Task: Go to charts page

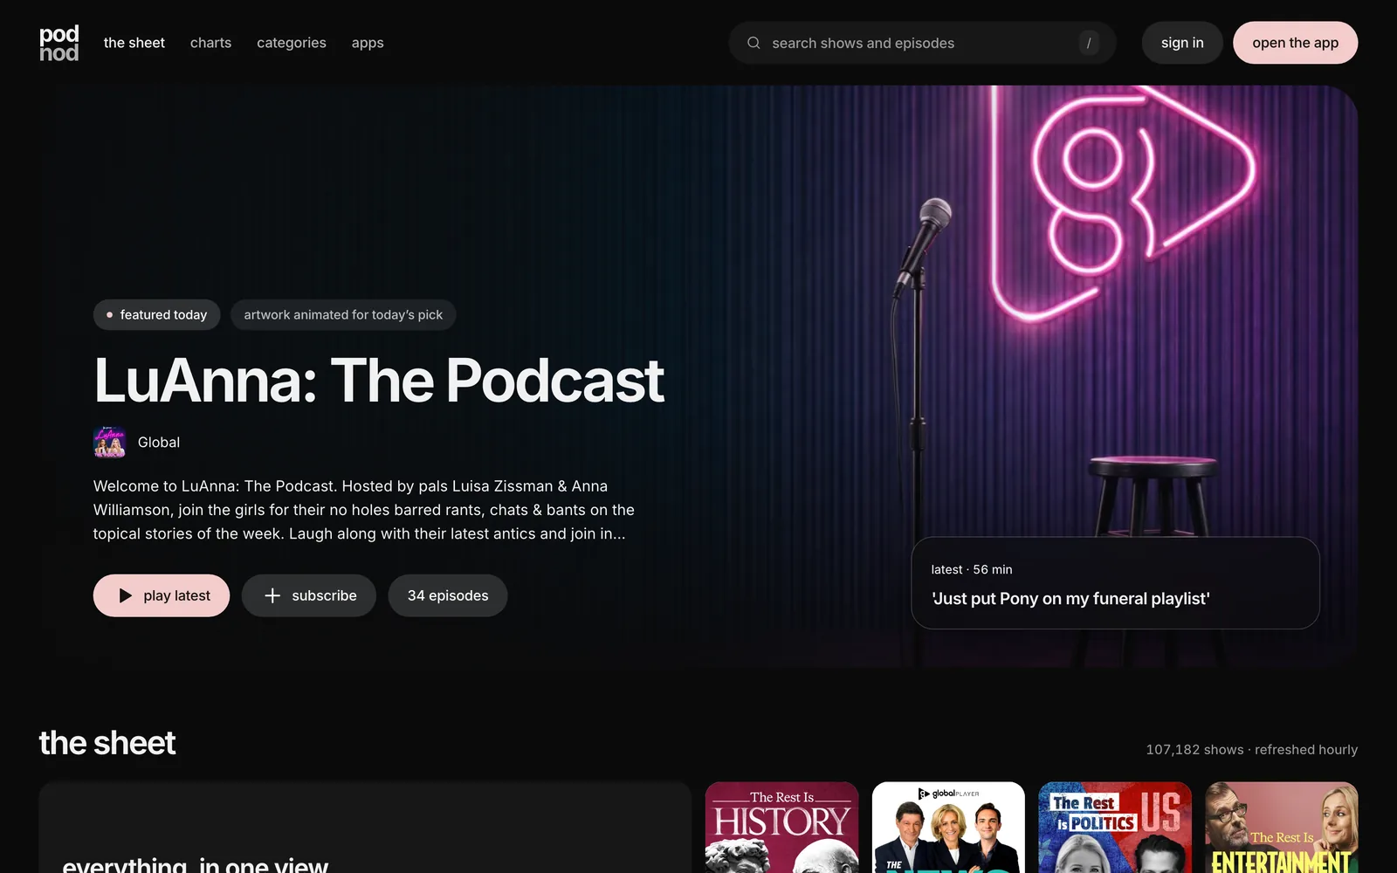Action: [210, 43]
